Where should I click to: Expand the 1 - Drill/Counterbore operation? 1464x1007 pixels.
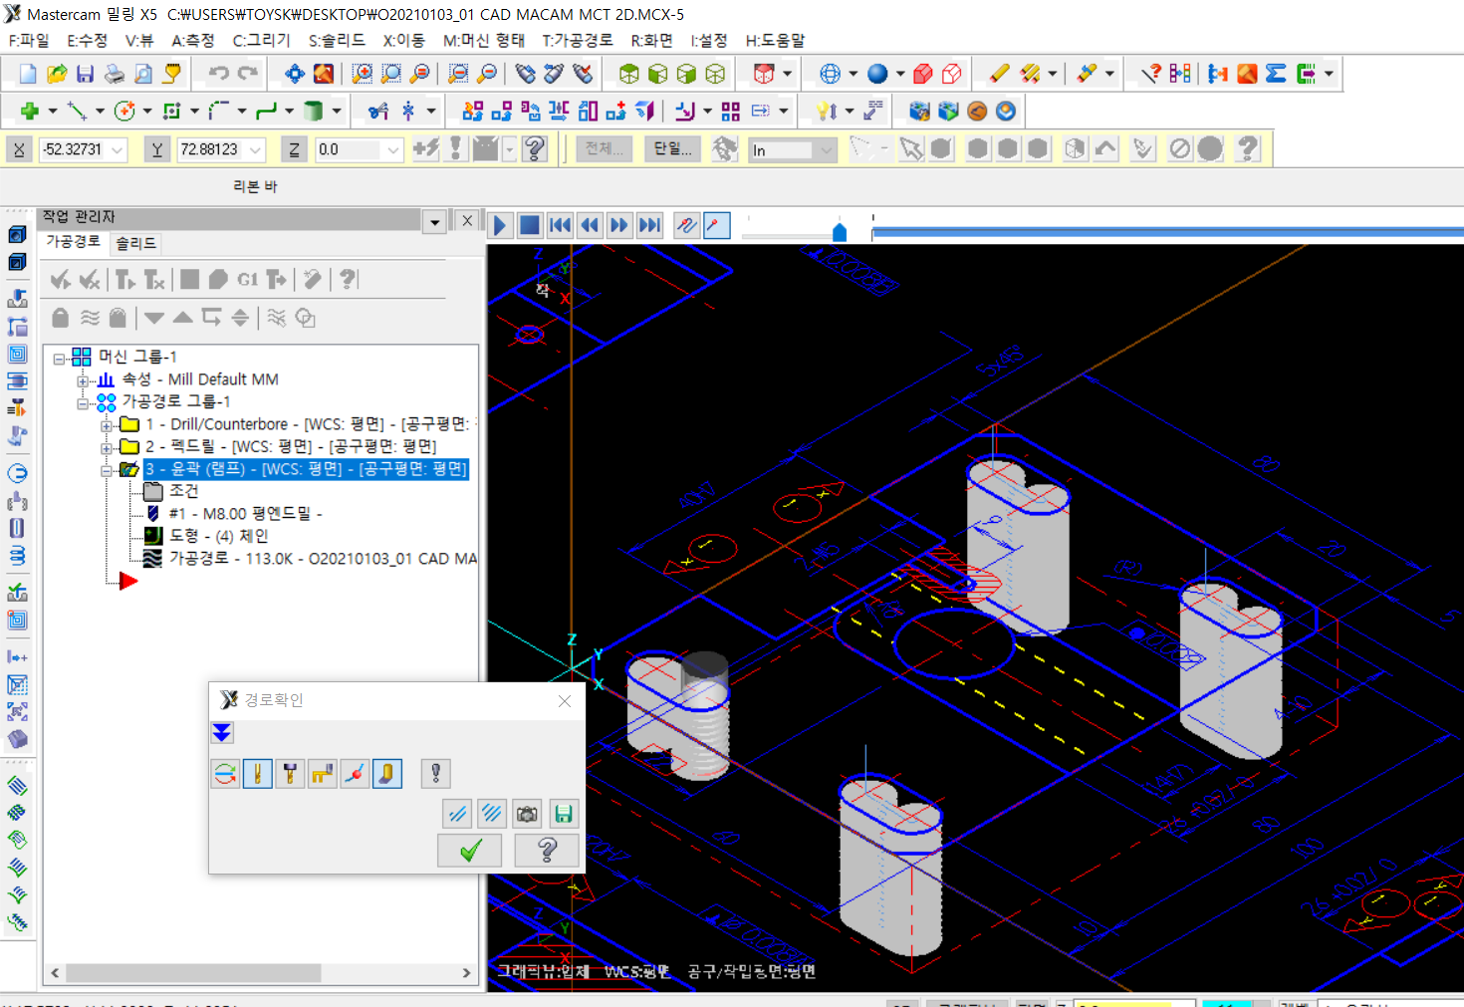point(107,425)
